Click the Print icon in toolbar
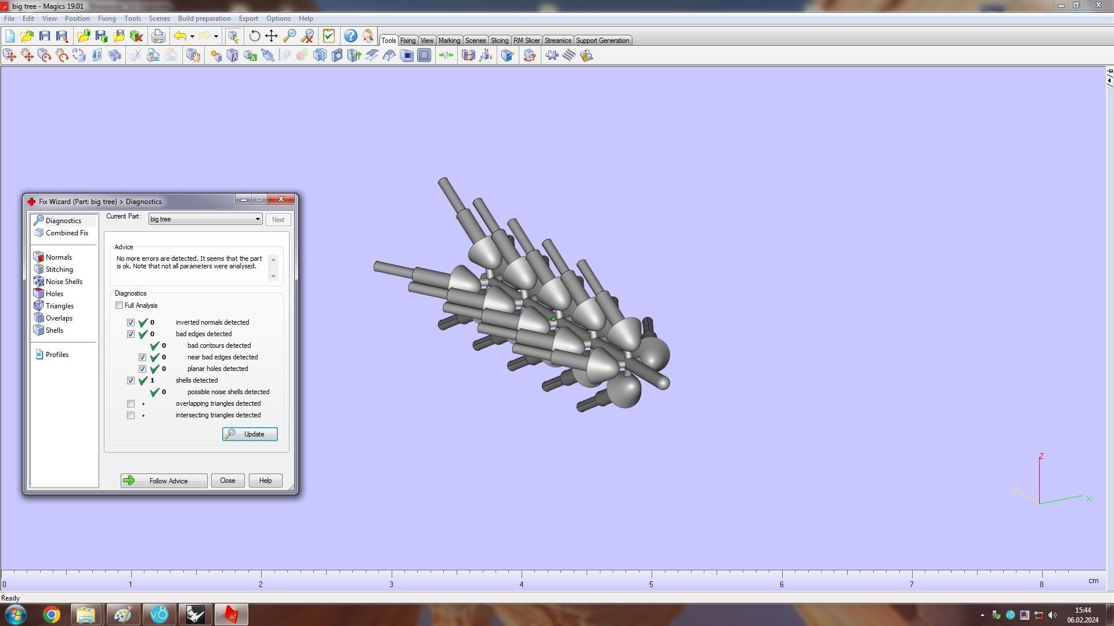 pos(158,36)
